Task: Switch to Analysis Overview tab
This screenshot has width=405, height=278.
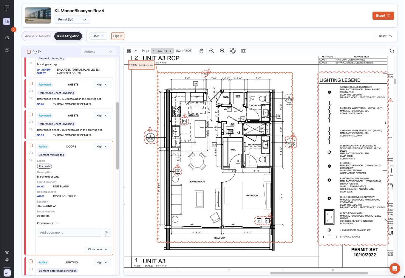Action: [x=38, y=36]
